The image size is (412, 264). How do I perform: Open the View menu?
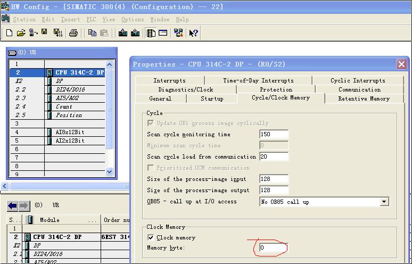109,20
